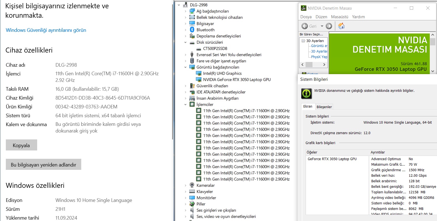Collapse the Disk sürücüleri node
Viewport: 437px width, 221px height.
tap(186, 42)
